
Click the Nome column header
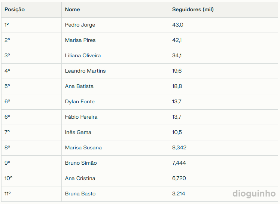tap(72, 9)
